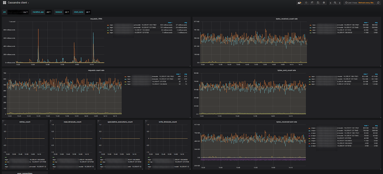383x174 pixels.
Task: Sort requests_99th legend by max column
Action: point(170,22)
